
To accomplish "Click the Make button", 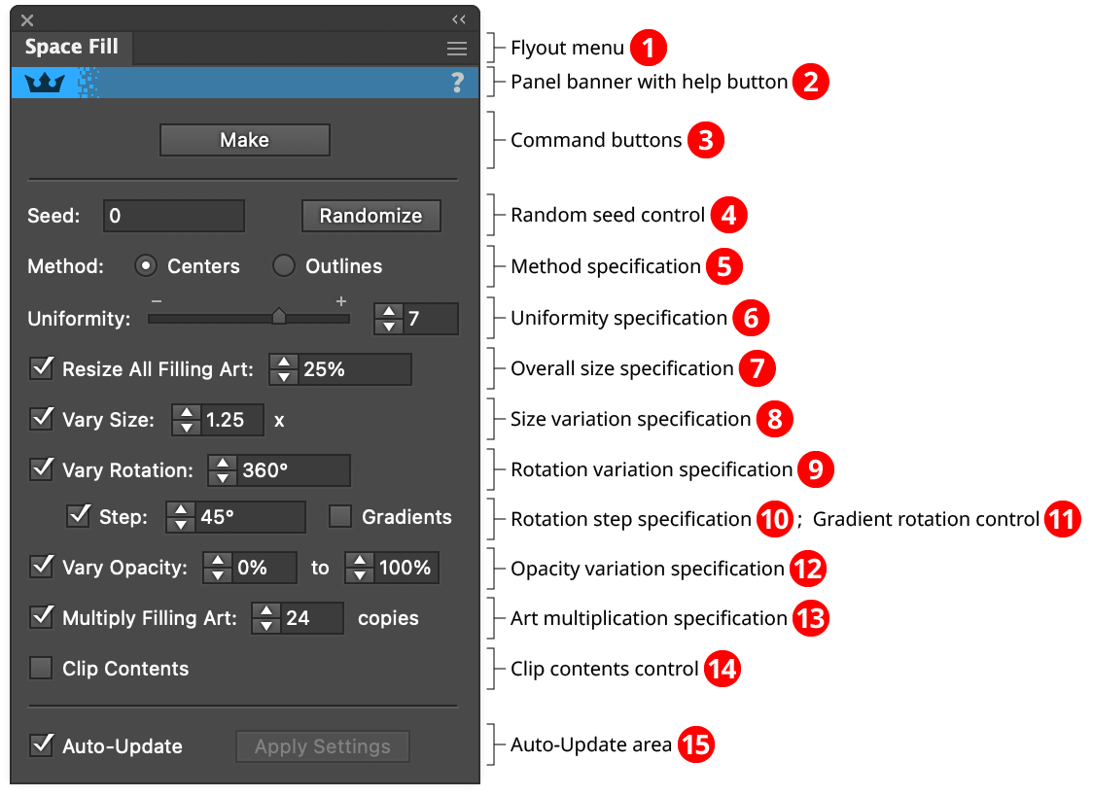I will click(244, 139).
